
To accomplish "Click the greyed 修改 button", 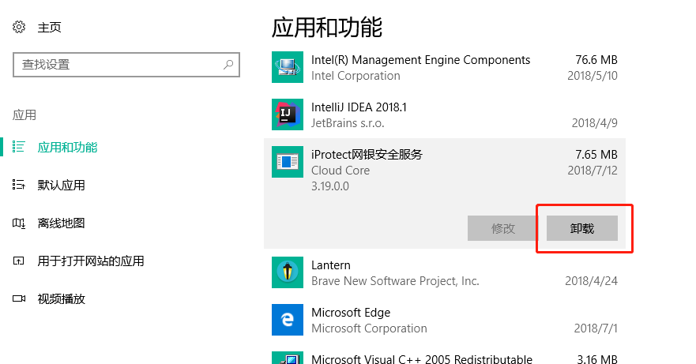I will click(x=503, y=228).
